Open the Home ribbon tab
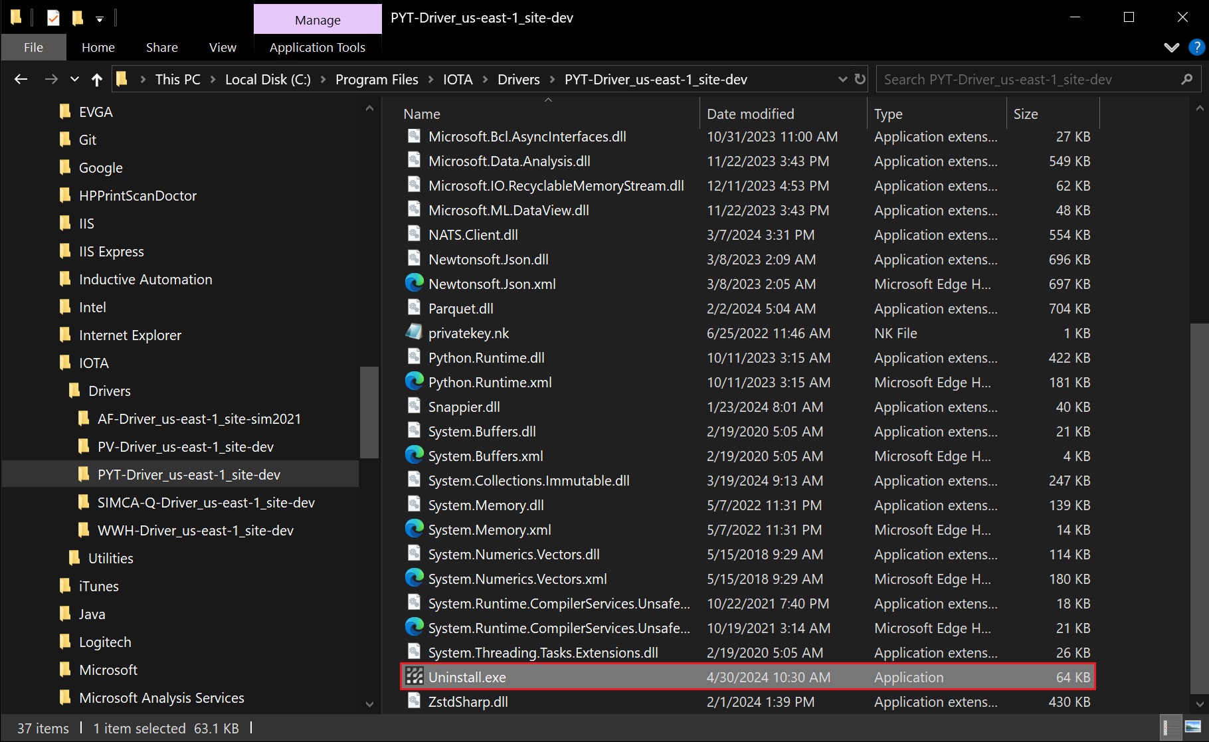Screen dimensions: 1209x742 (98, 47)
